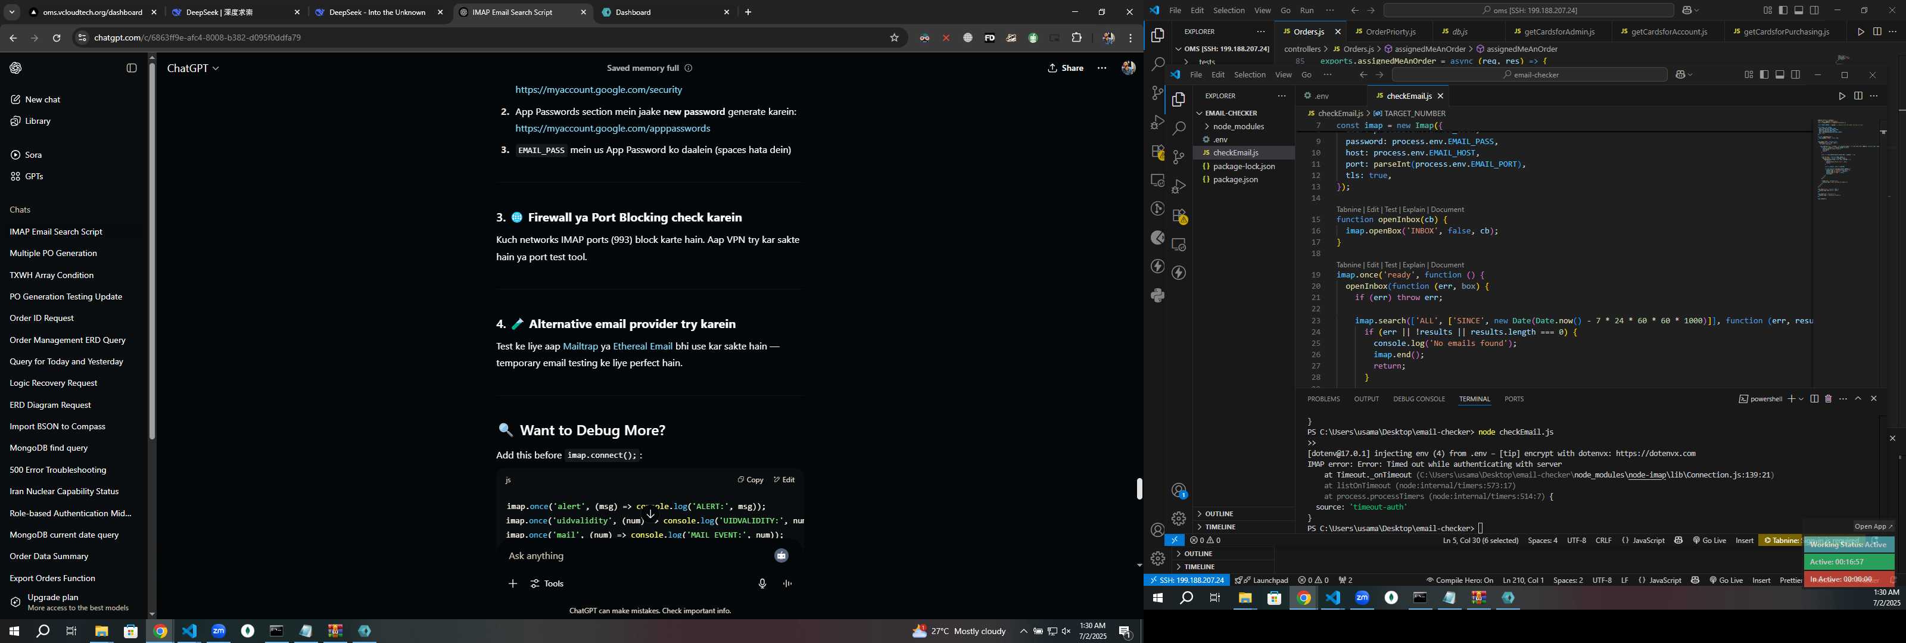This screenshot has height=643, width=1906.
Task: Open Extensions view with warning badge
Action: click(1179, 216)
